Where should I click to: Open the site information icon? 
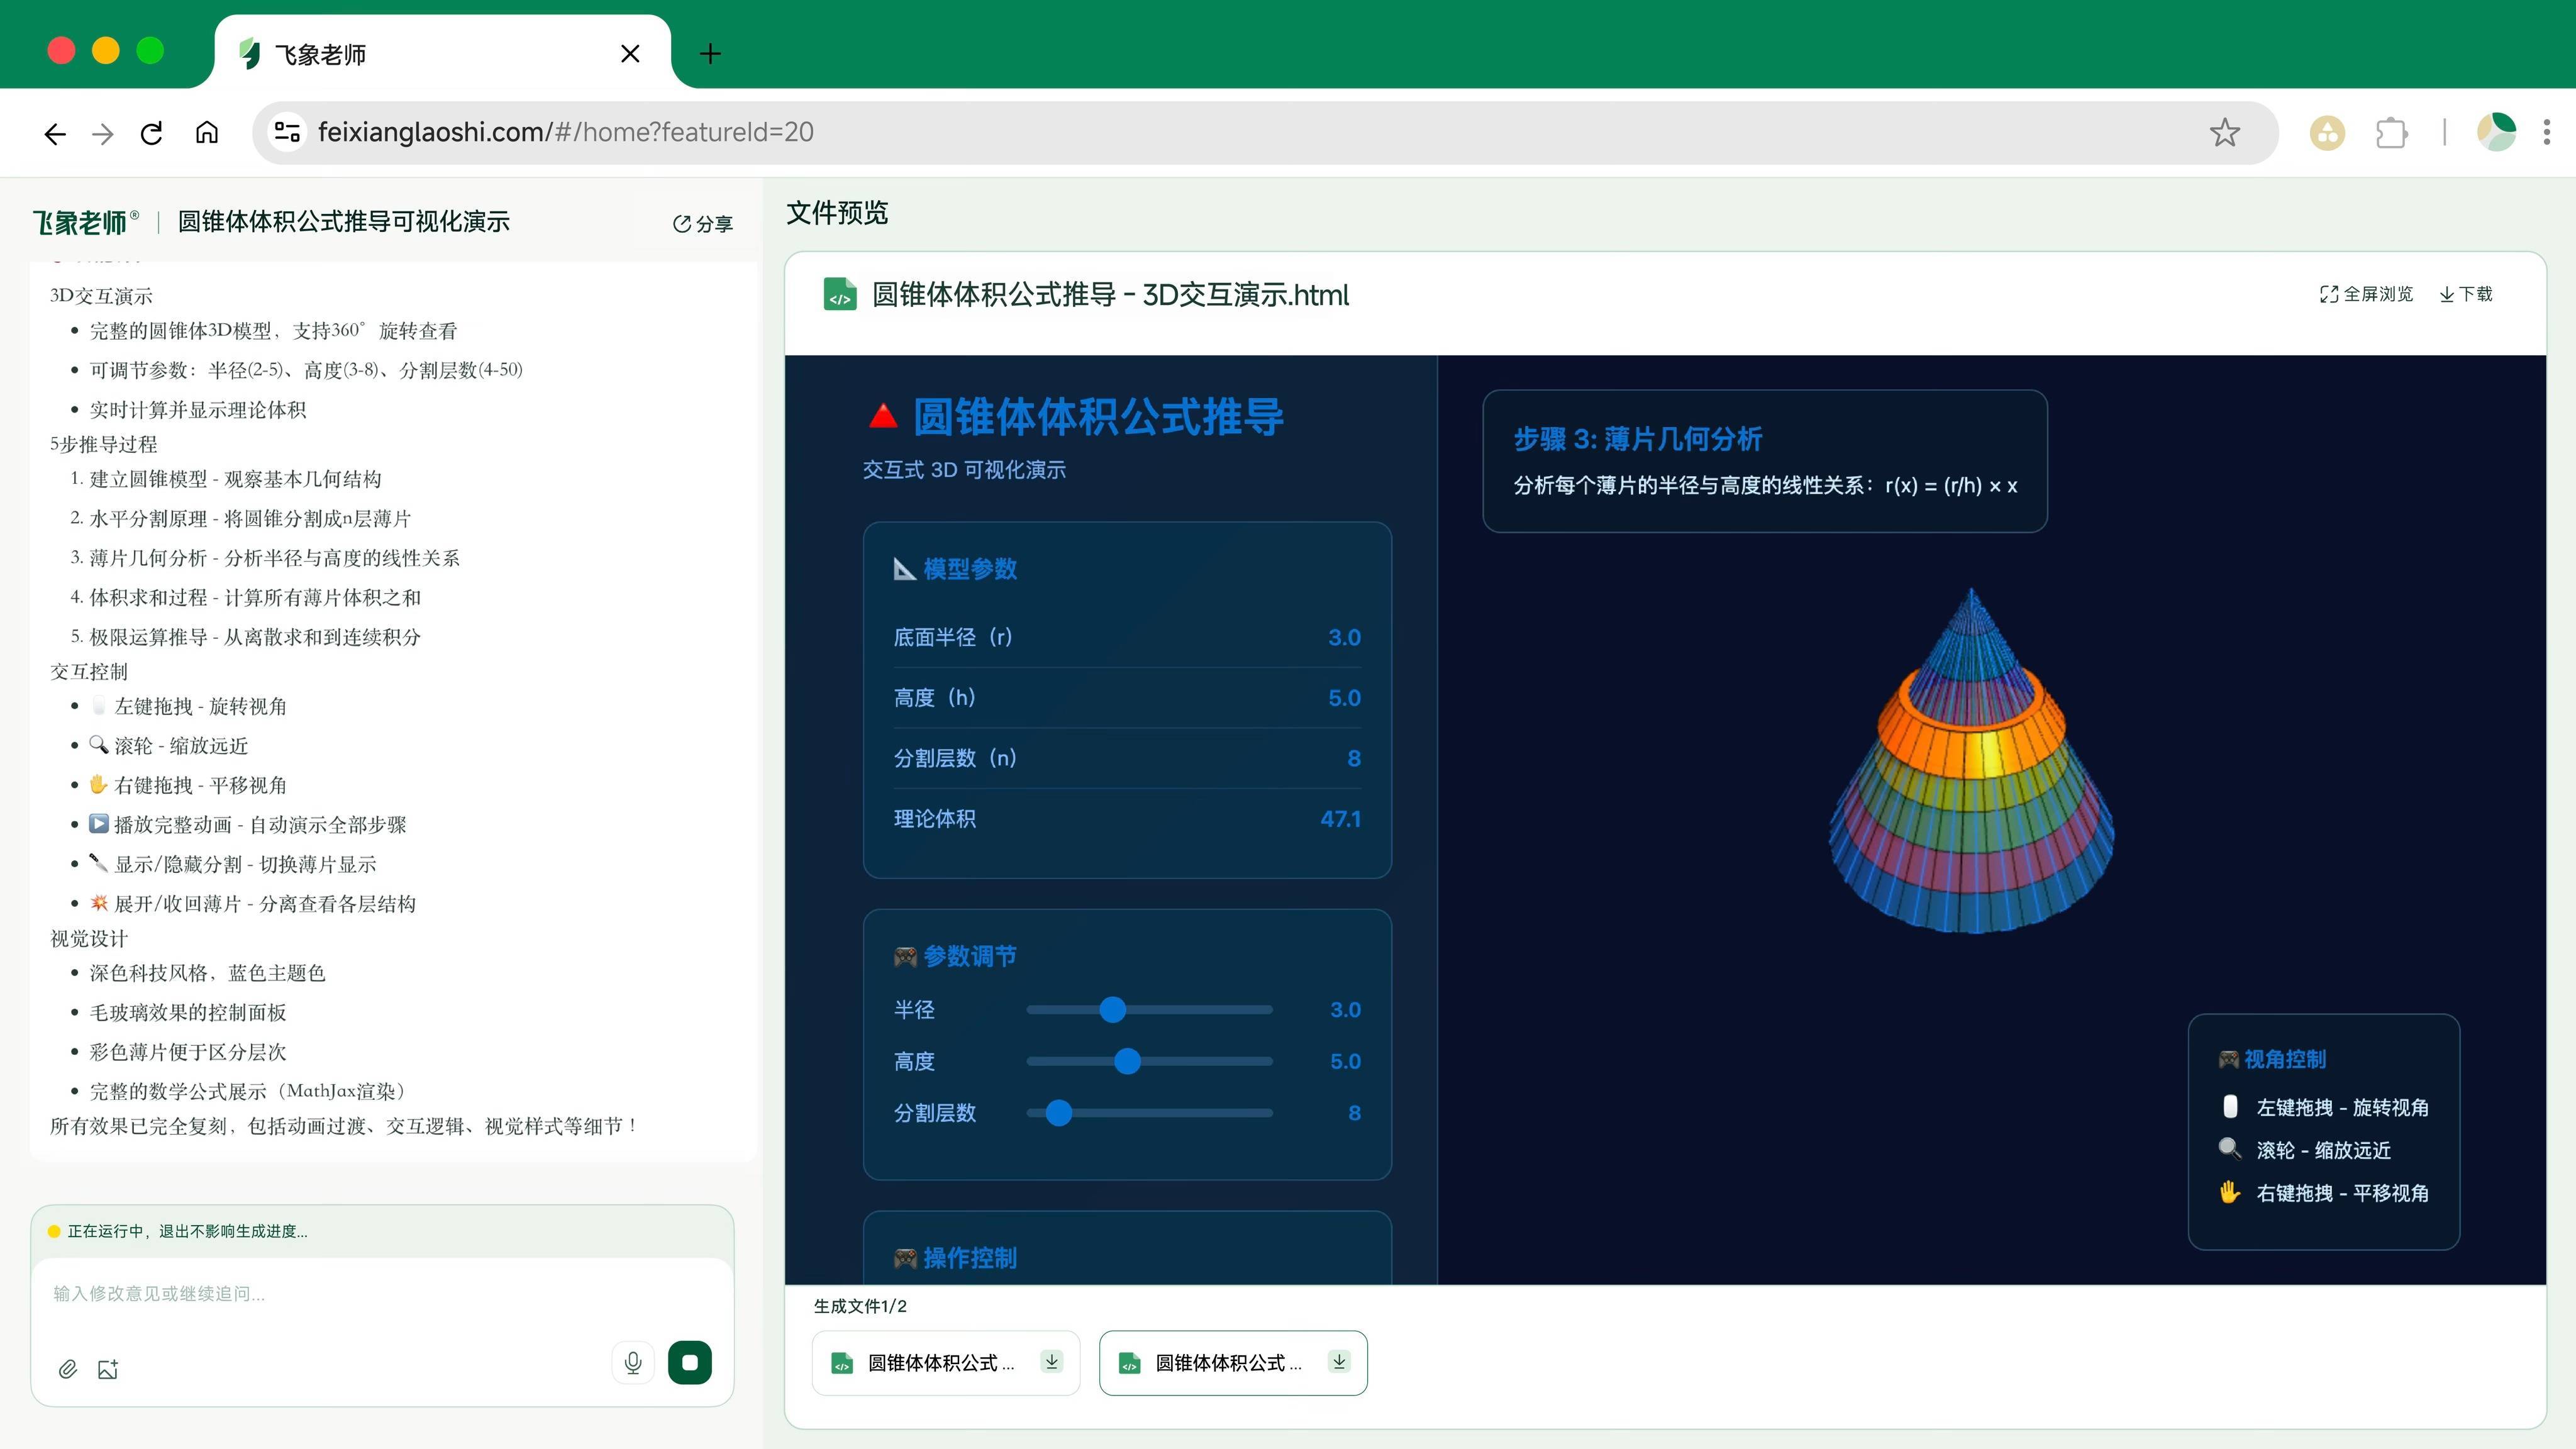click(287, 132)
